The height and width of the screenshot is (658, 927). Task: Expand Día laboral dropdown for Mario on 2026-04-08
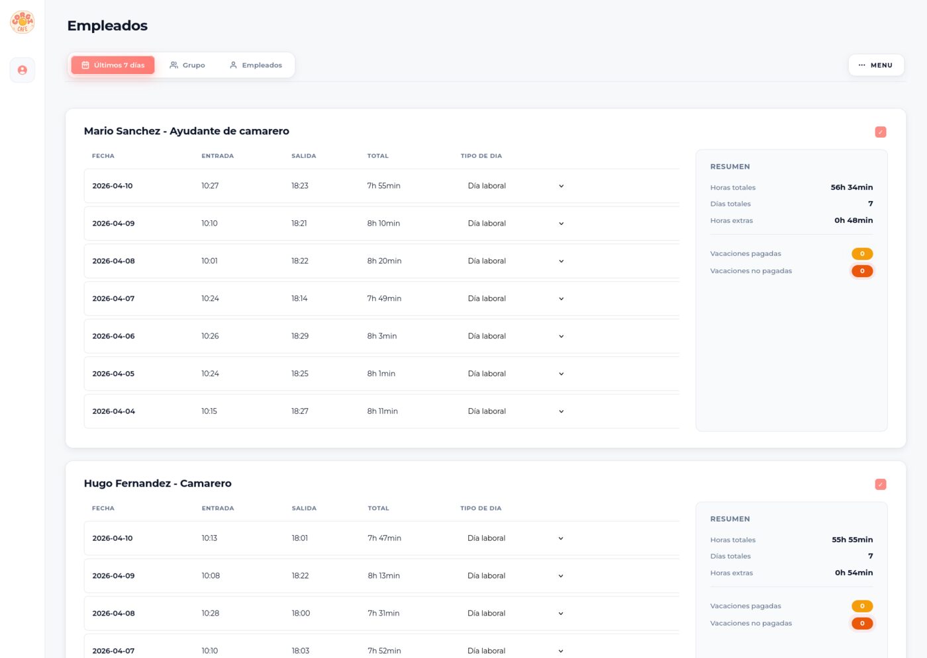click(561, 261)
